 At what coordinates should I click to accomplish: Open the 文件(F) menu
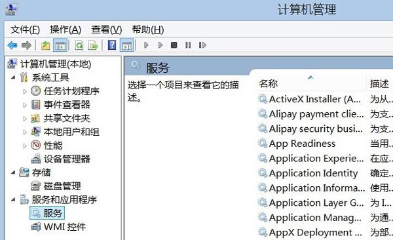25,30
